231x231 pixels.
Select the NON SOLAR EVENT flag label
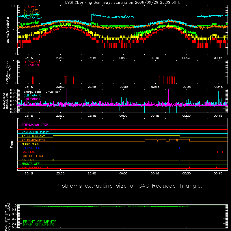tap(35, 133)
